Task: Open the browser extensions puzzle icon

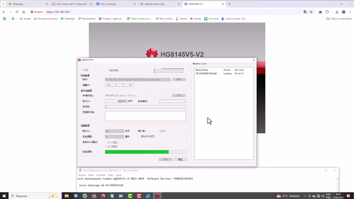Action: coord(327,12)
